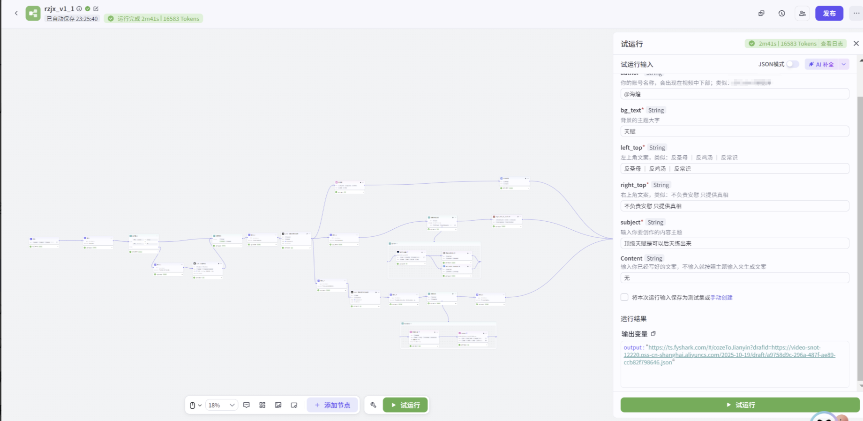This screenshot has height=421, width=863.
Task: Click the duplicate workflow icon in header
Action: click(761, 14)
